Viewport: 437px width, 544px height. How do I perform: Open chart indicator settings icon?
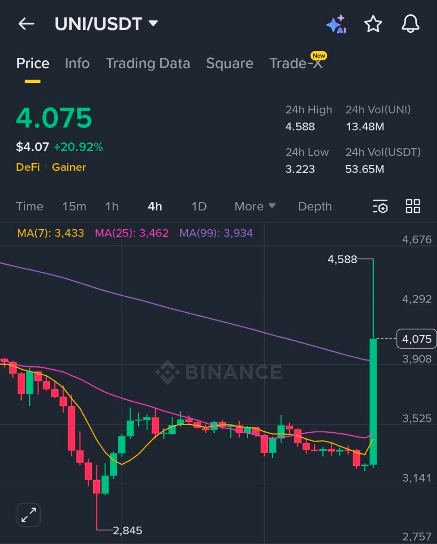[x=380, y=206]
